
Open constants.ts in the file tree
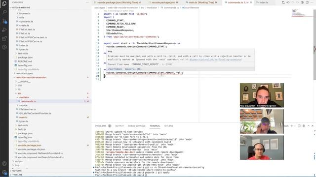[26, 22]
